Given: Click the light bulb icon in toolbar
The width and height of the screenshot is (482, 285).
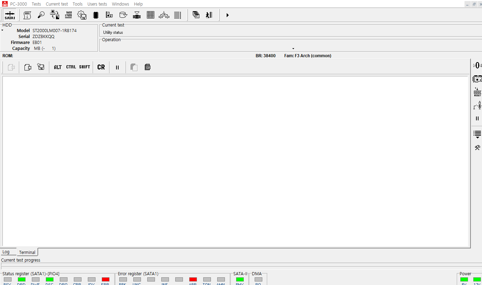Looking at the screenshot, I should pyautogui.click(x=41, y=15).
